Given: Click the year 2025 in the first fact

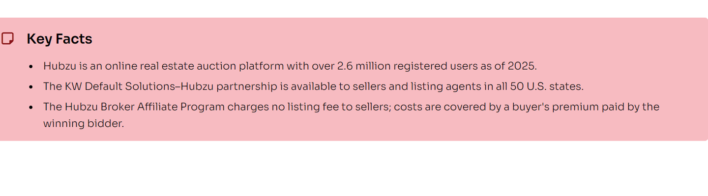Looking at the screenshot, I should click(522, 66).
